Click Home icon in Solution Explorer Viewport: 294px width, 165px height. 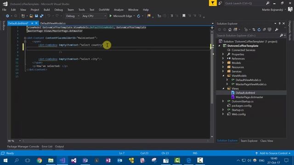pyautogui.click(x=230, y=29)
